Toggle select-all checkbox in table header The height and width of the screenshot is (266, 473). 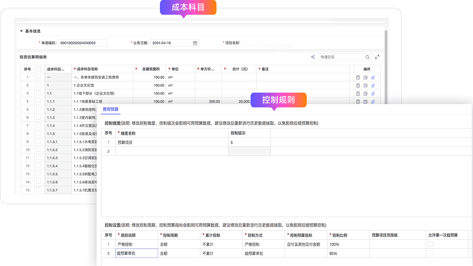(x=39, y=69)
